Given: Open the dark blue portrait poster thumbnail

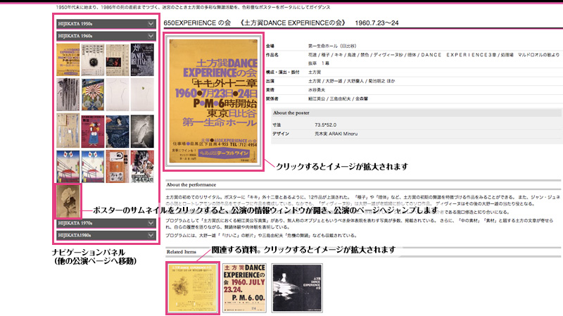Looking at the screenshot, I should point(118,131).
